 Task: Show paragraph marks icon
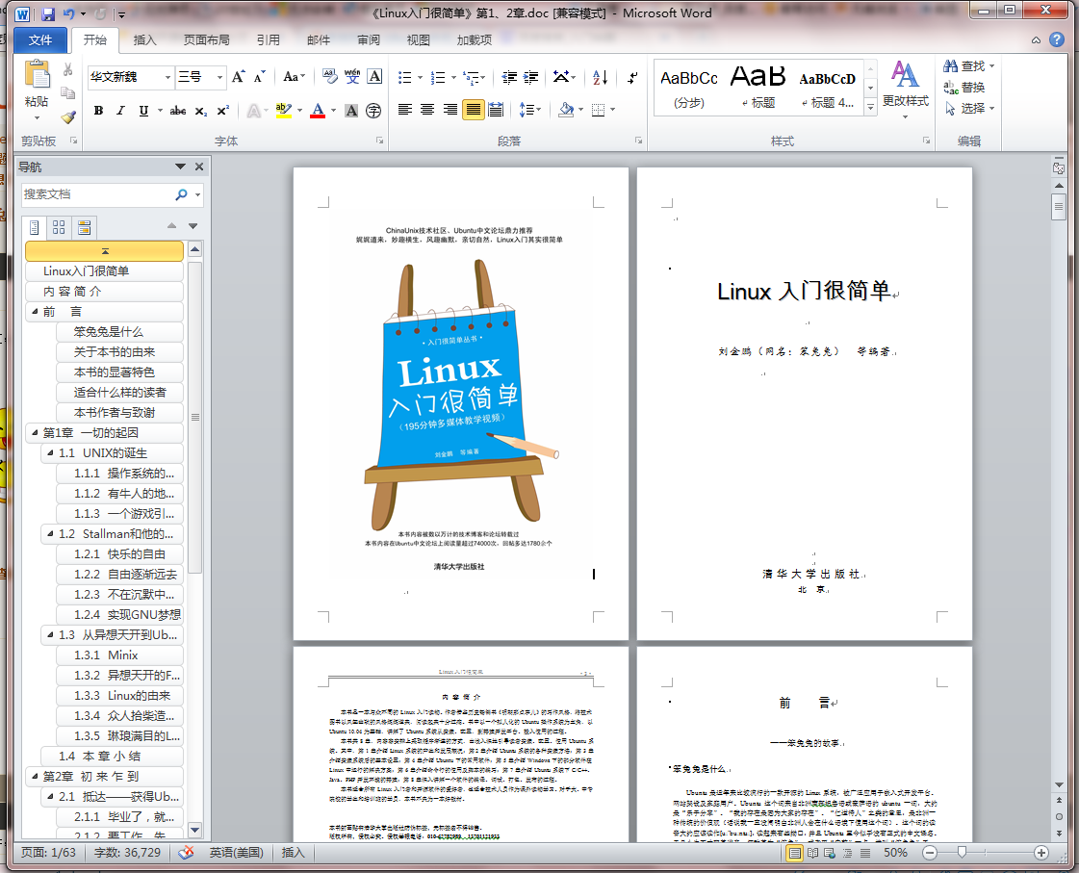[x=631, y=77]
